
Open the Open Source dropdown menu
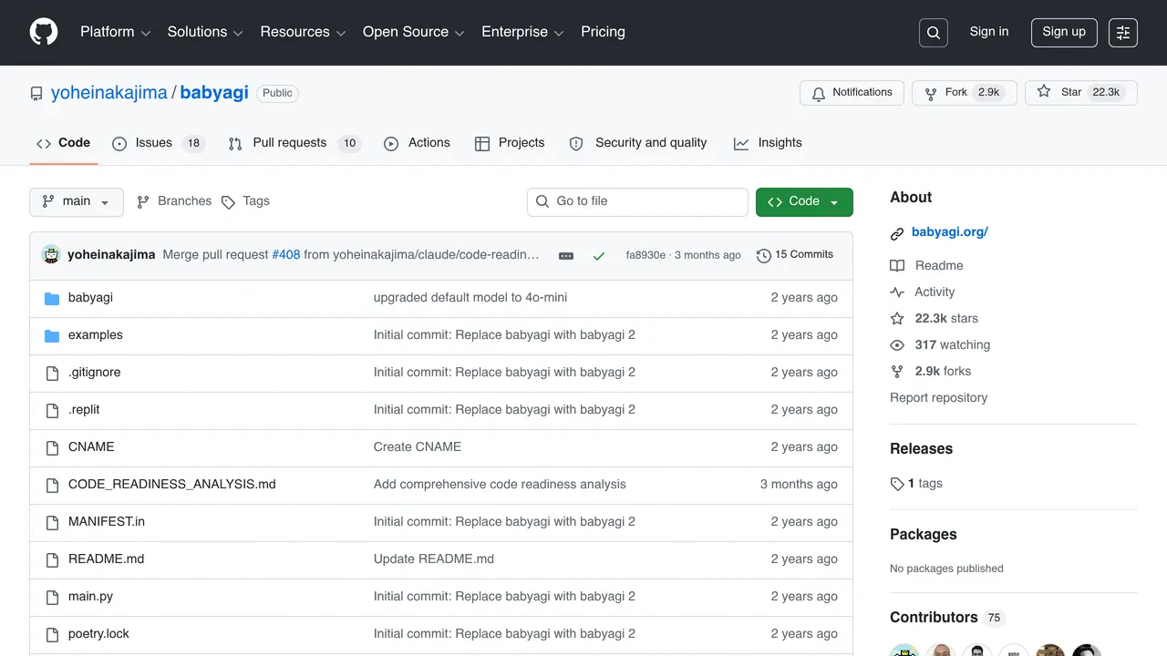coord(414,32)
